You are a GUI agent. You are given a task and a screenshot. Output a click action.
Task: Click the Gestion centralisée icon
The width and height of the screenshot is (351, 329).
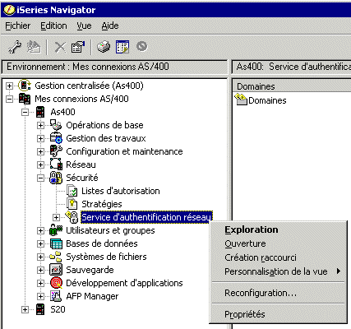coord(25,86)
